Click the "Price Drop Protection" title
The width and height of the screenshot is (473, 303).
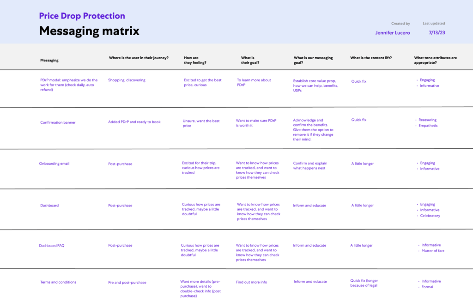[x=82, y=16]
